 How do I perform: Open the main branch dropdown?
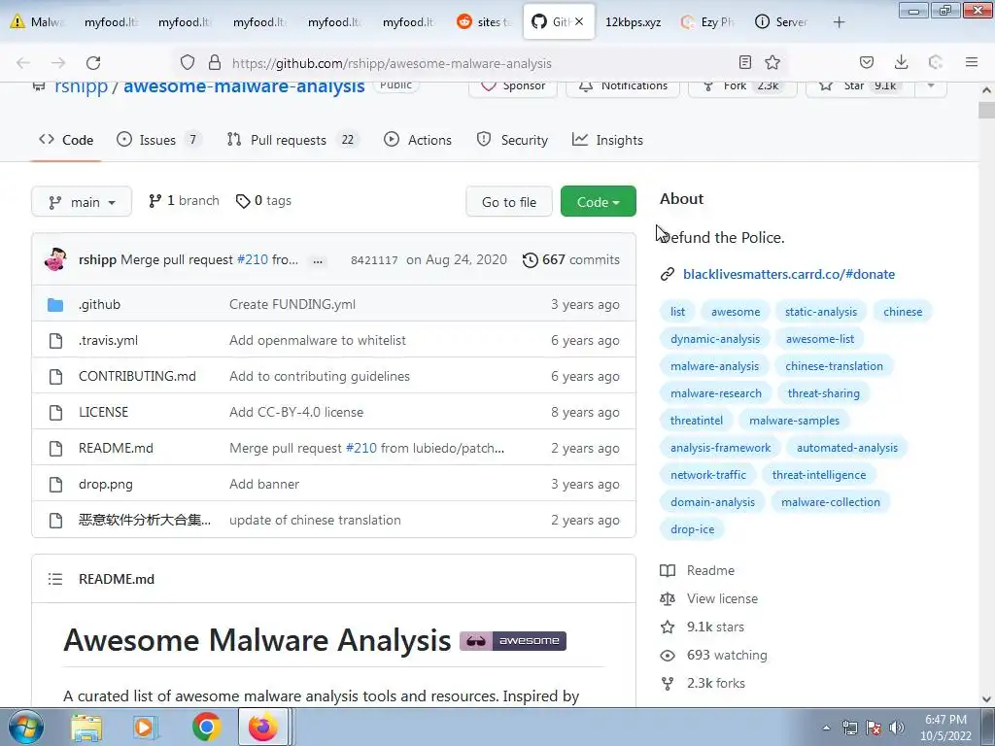pos(82,202)
